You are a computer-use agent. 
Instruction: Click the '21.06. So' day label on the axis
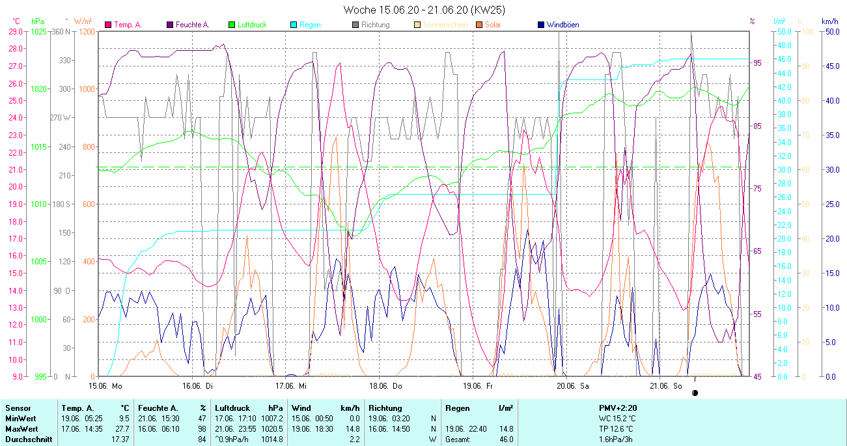pos(666,385)
